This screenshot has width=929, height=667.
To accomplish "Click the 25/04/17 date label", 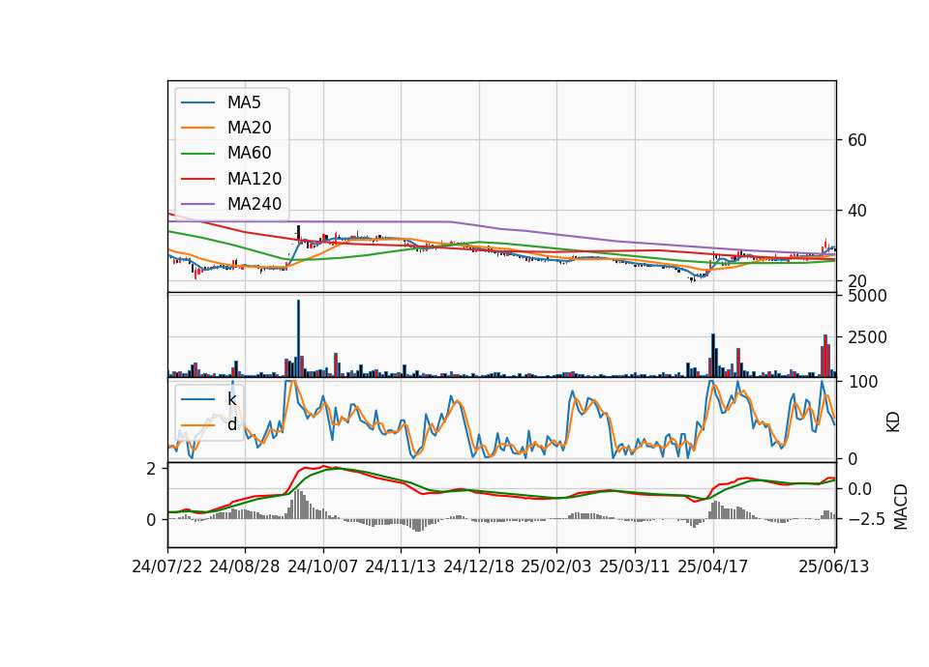I will [713, 566].
